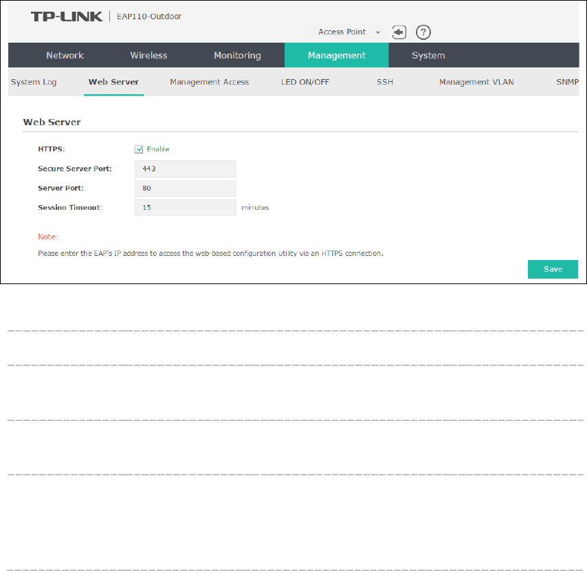Click the Save button
This screenshot has width=587, height=571.
(553, 269)
